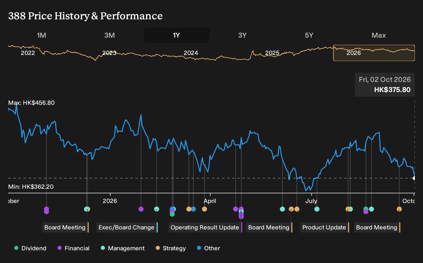
Task: Click the Board Meeting label after Product Update
Action: pos(377,227)
